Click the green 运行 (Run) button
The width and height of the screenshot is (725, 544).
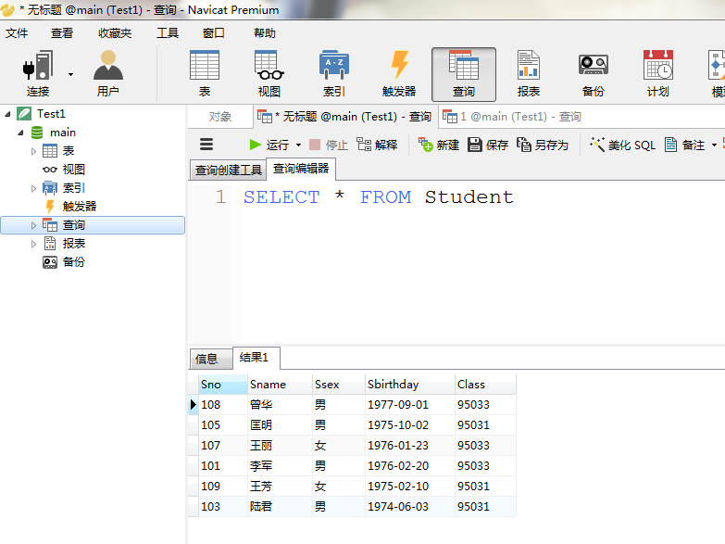[x=269, y=145]
